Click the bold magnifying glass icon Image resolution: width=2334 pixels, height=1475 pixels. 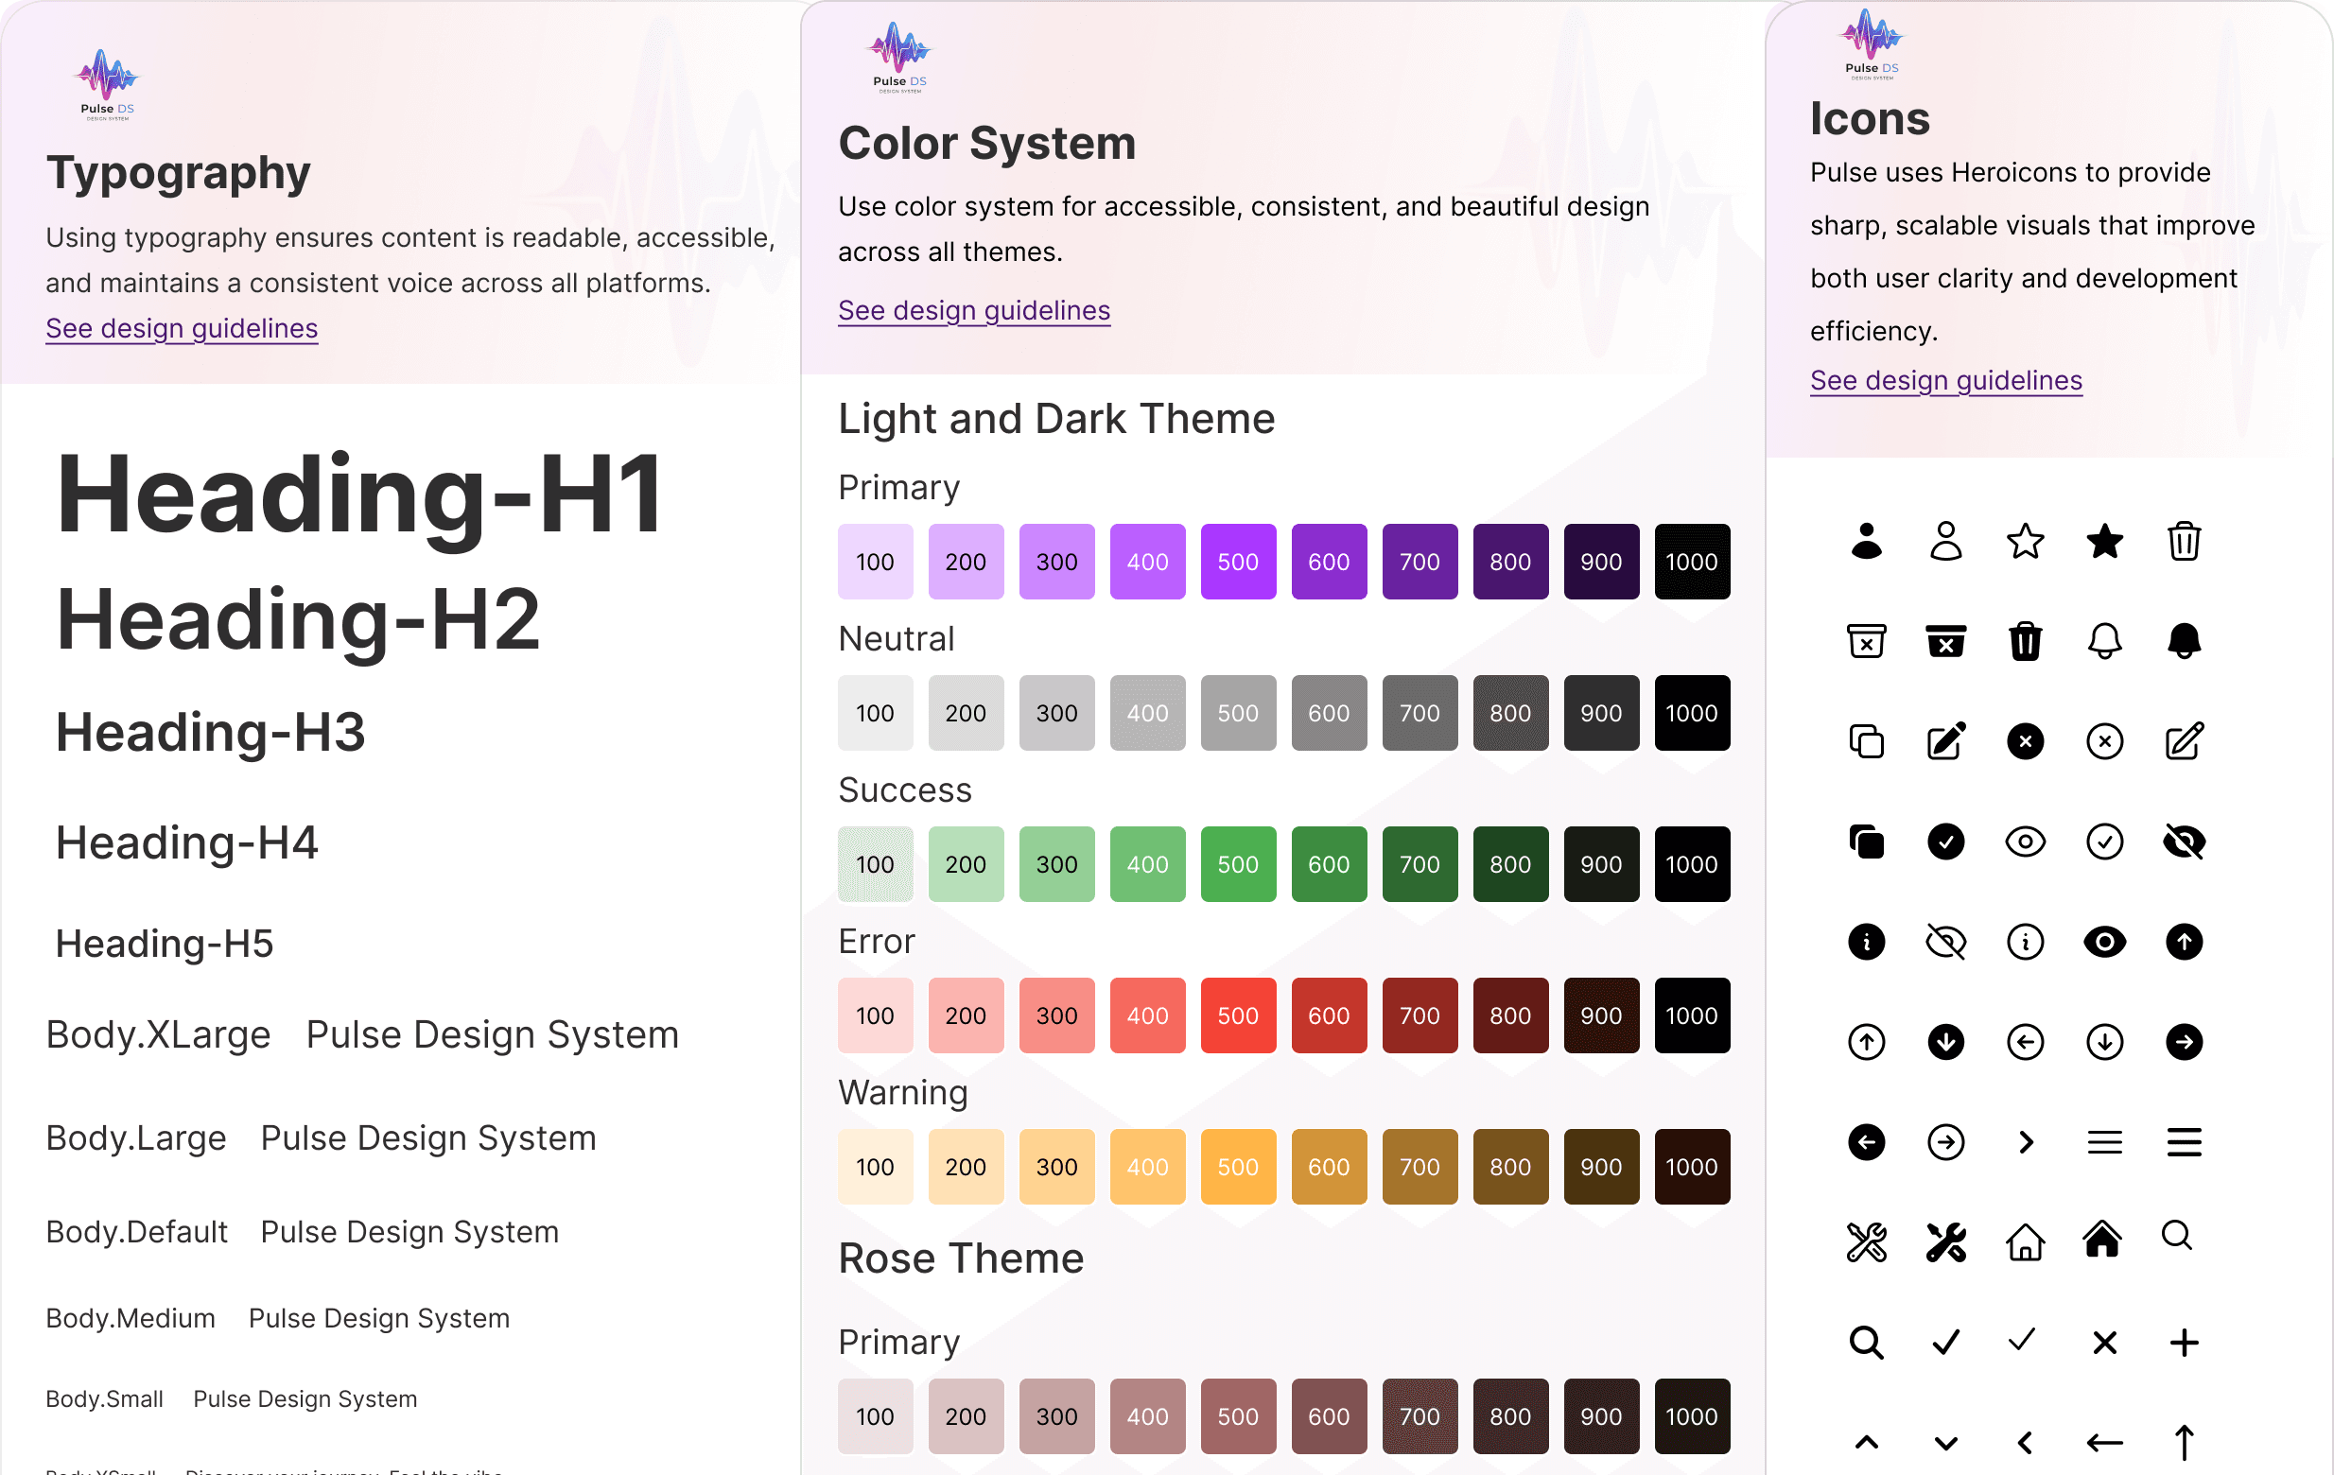(x=1866, y=1343)
